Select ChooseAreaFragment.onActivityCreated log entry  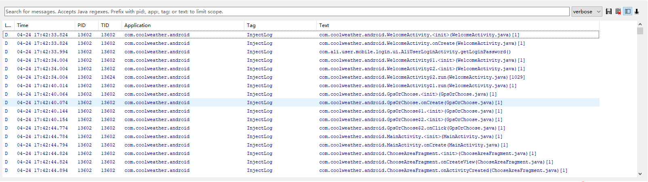[x=301, y=170]
